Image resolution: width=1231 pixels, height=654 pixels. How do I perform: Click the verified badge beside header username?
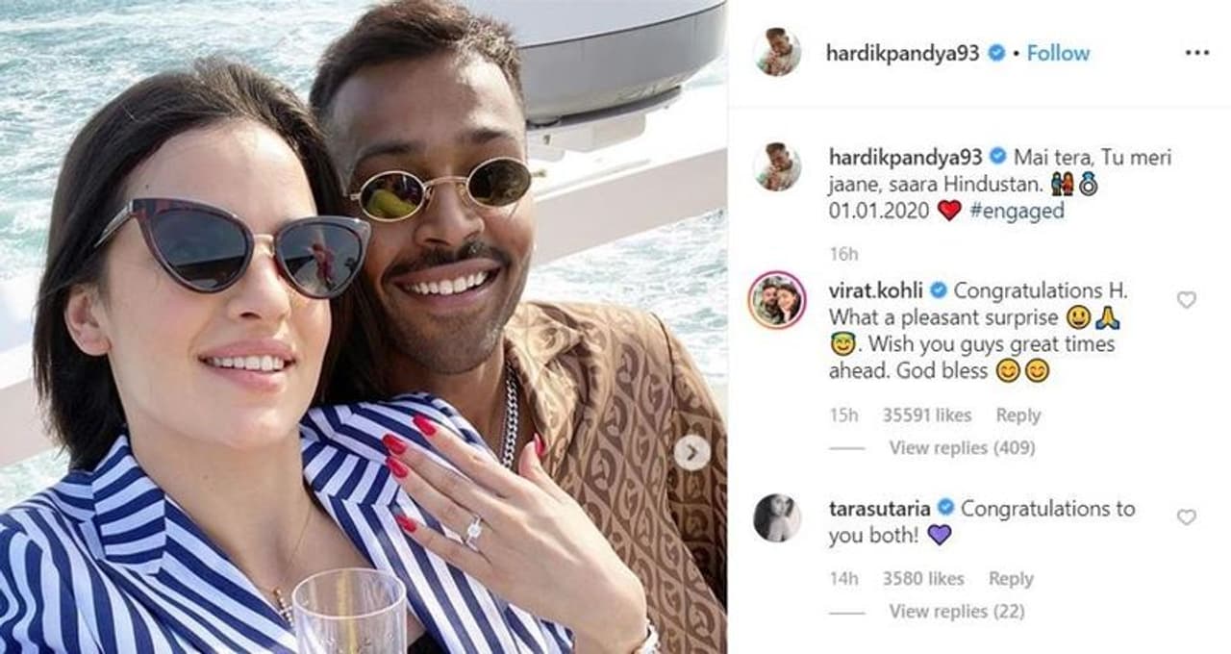point(996,54)
